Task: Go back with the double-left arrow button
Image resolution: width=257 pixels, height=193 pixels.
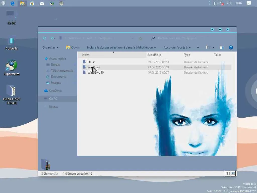Action: [44, 38]
